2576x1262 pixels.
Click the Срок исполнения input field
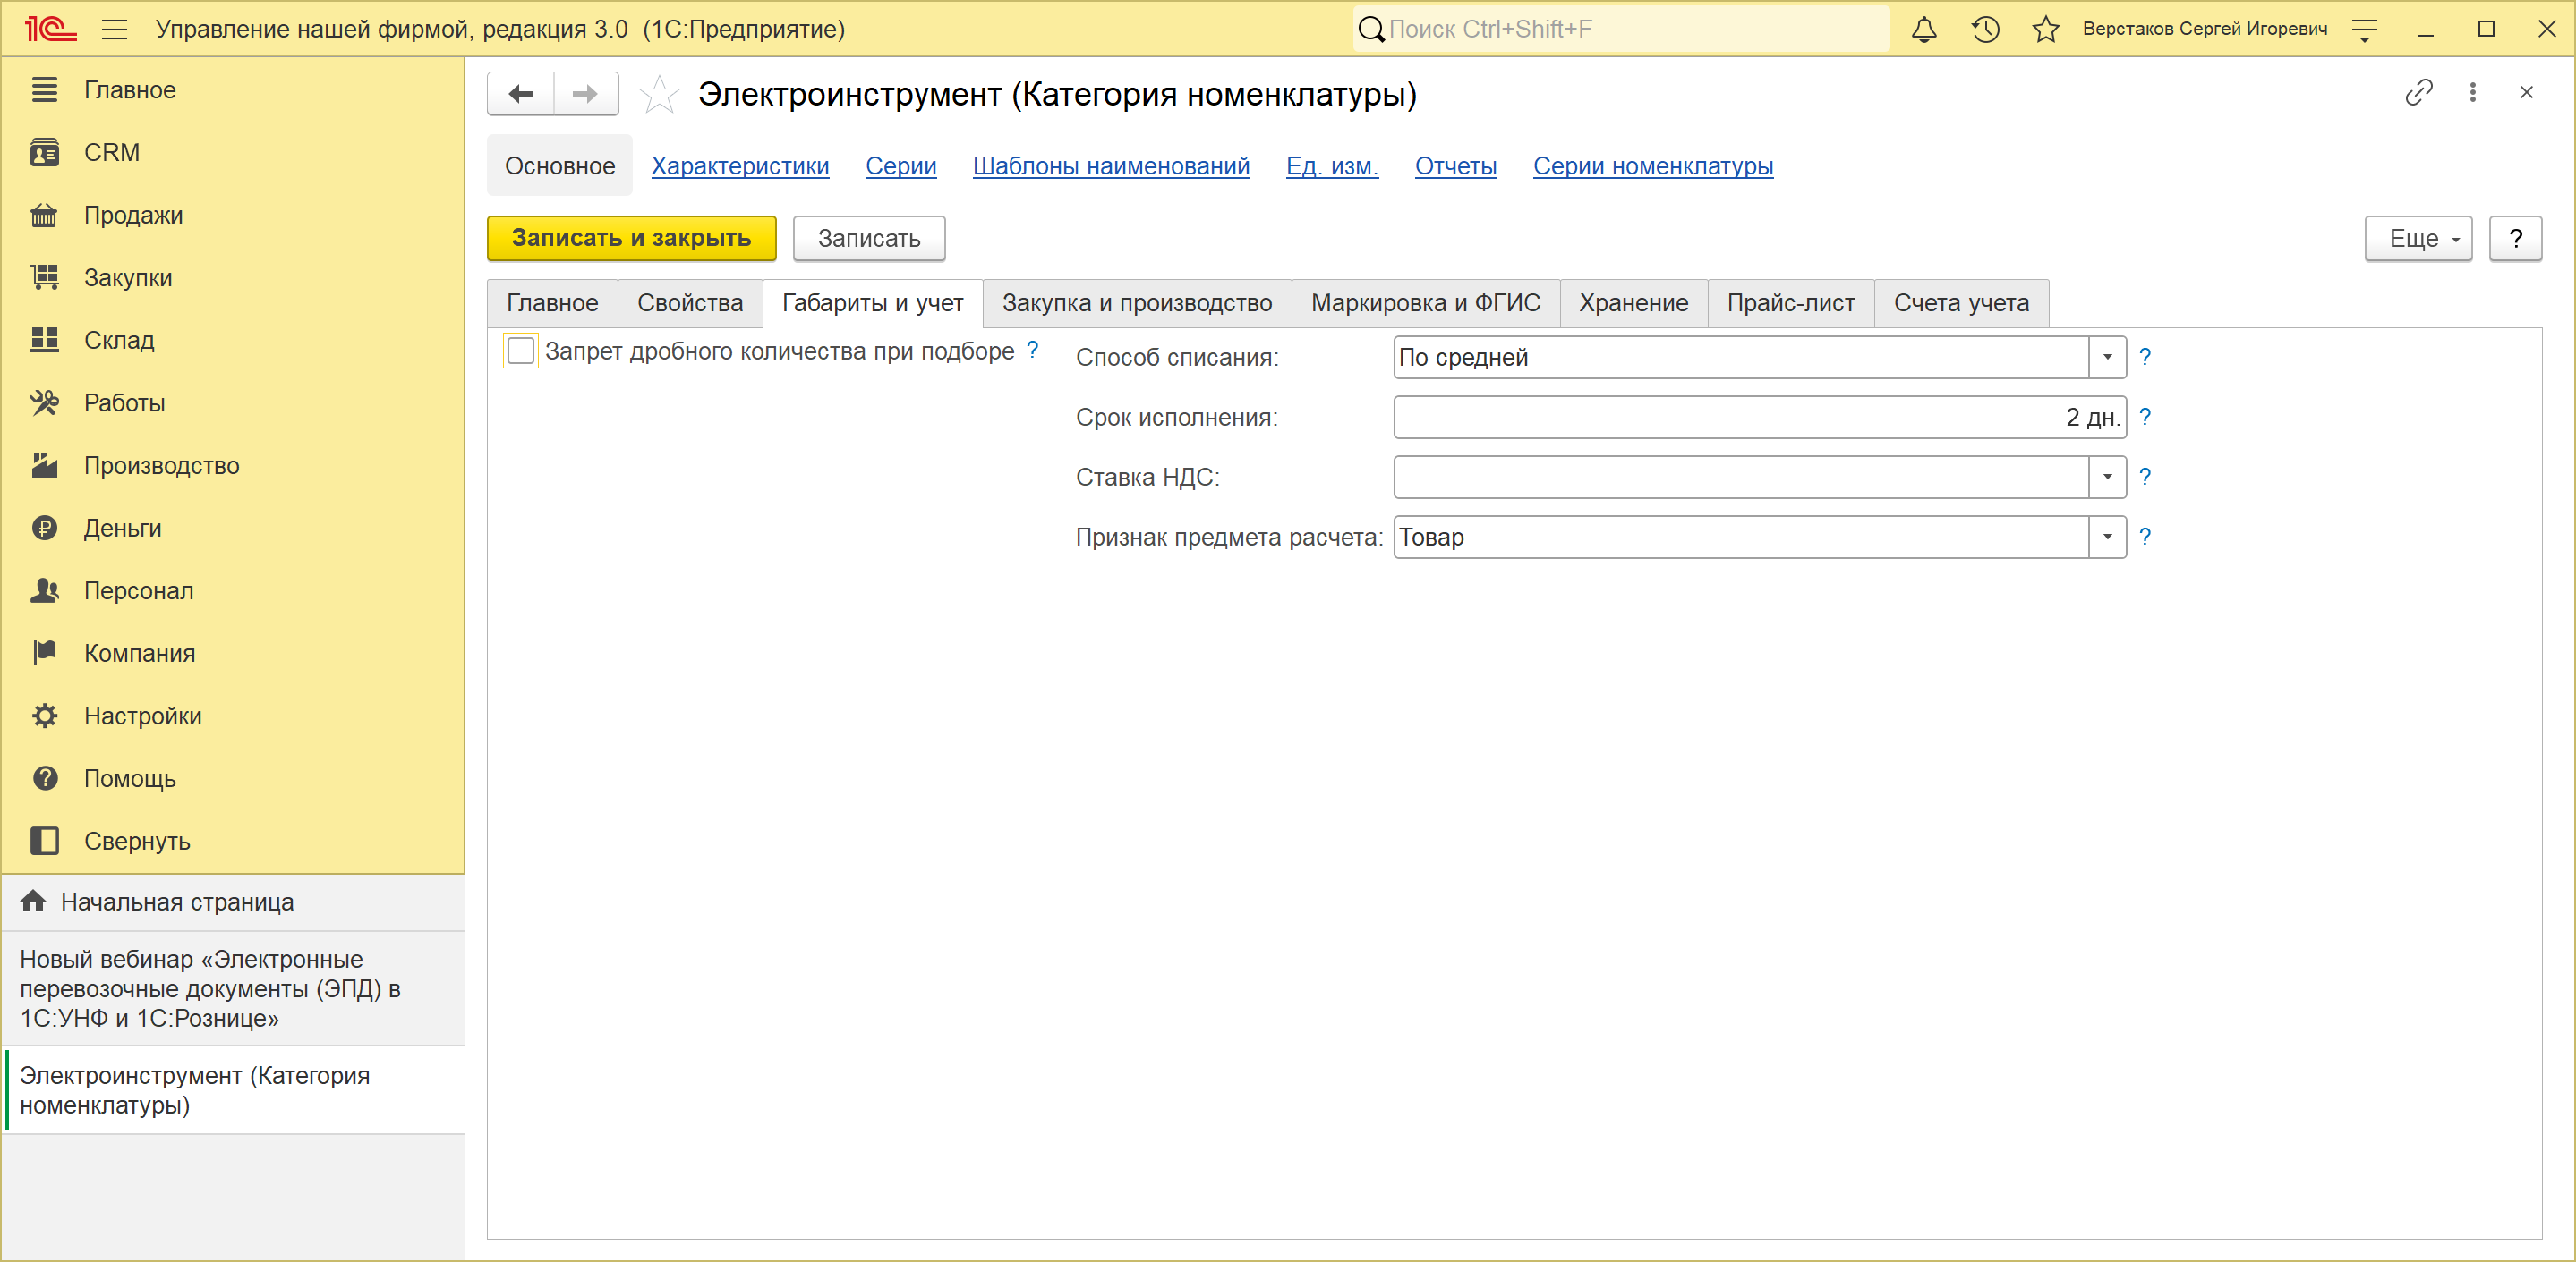point(1759,418)
